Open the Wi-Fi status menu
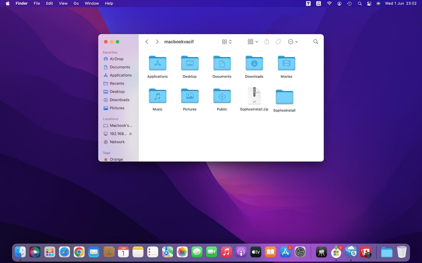 [329, 3]
